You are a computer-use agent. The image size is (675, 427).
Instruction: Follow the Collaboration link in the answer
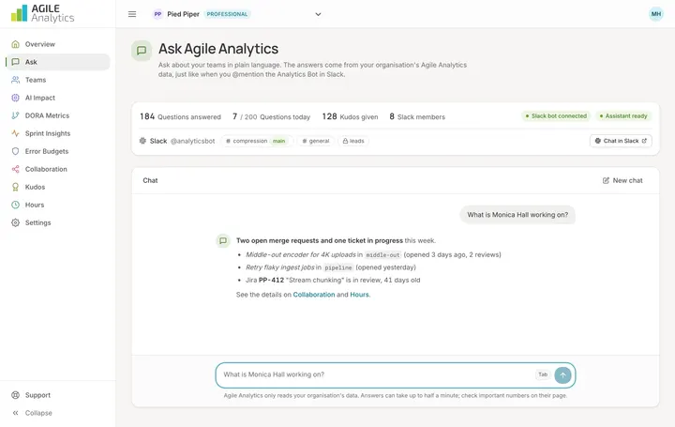coord(314,295)
